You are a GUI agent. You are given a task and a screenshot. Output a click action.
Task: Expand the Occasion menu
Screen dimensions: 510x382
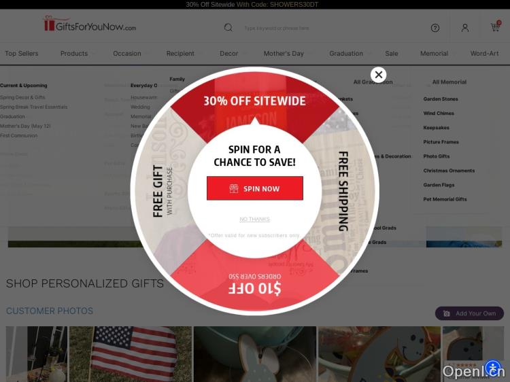127,53
